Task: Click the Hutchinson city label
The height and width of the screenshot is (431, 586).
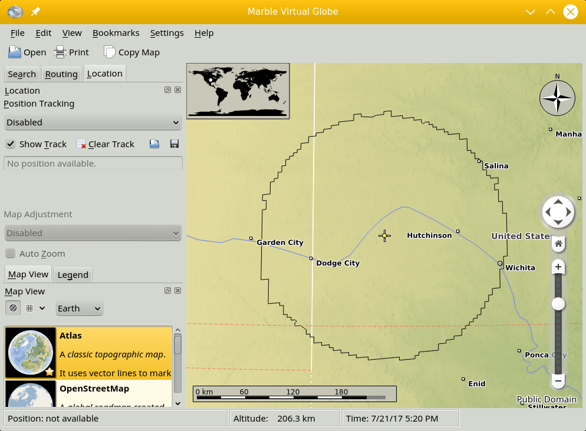Action: click(x=429, y=236)
